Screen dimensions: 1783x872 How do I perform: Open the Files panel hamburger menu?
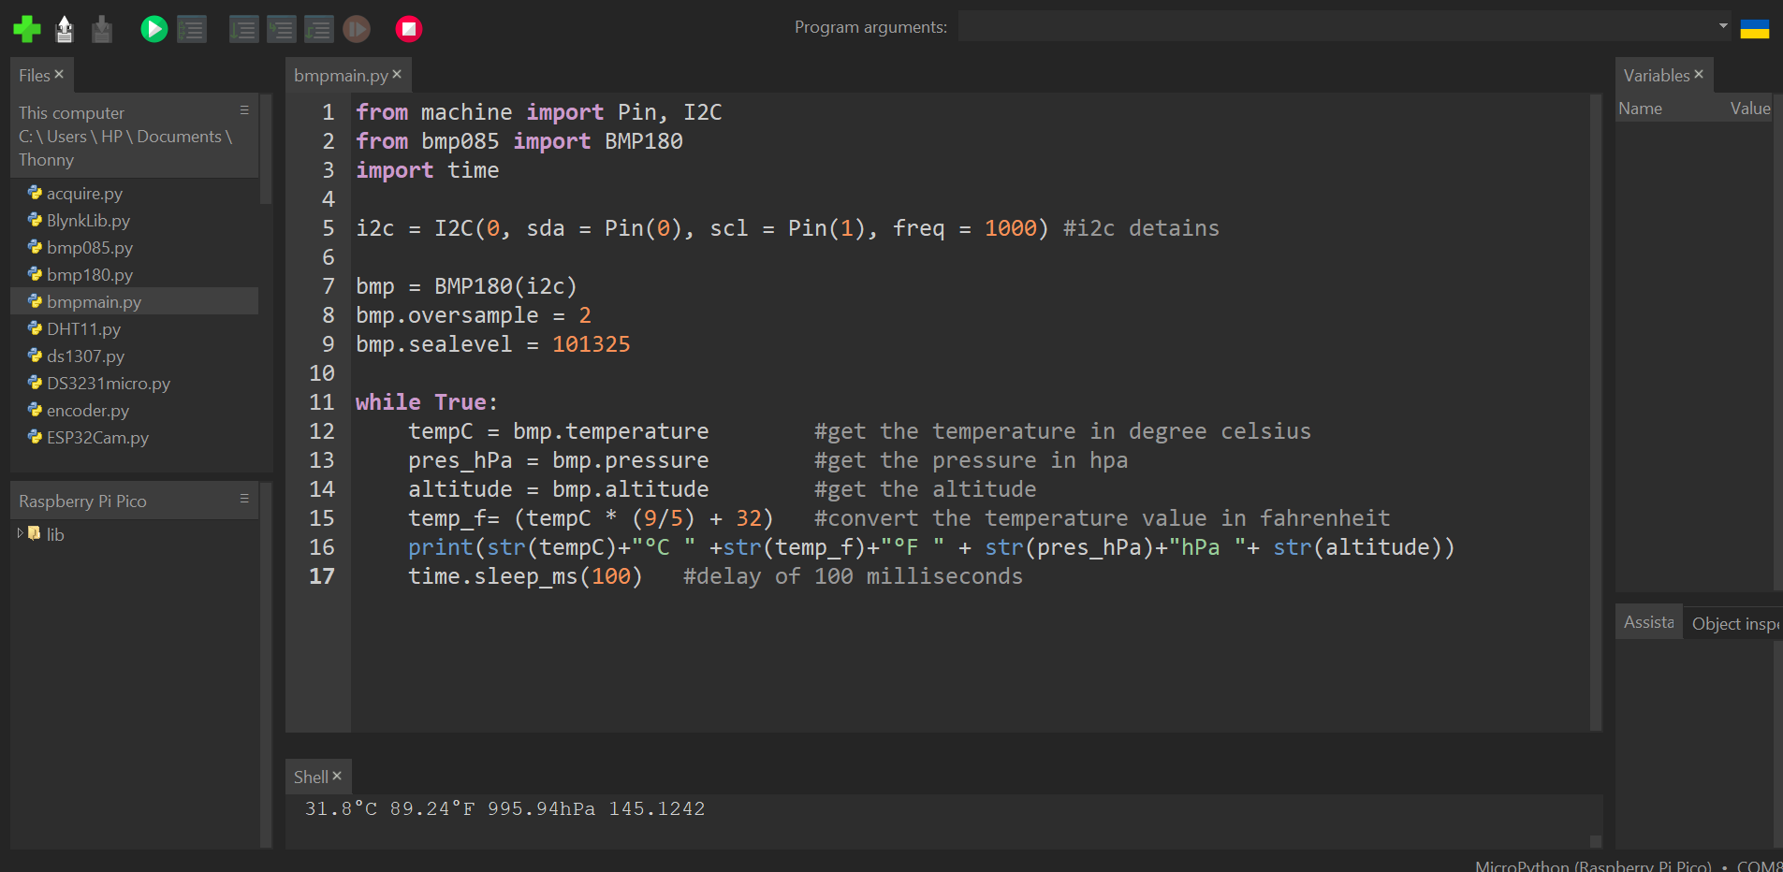click(244, 109)
